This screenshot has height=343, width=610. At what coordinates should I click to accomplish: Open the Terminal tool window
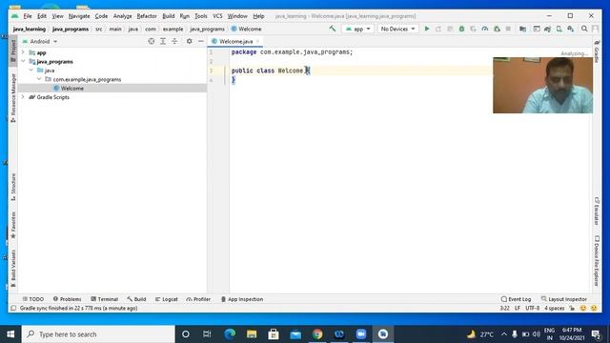(x=104, y=299)
